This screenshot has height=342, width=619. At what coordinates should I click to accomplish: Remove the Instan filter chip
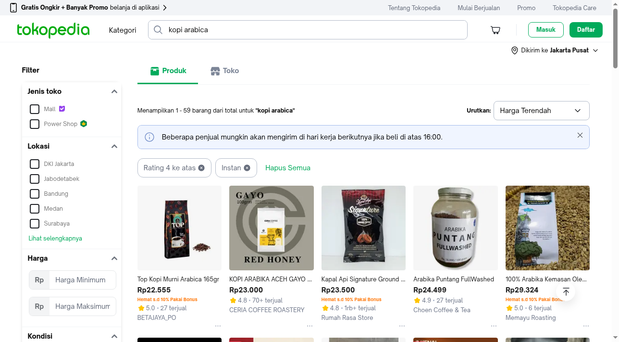click(x=247, y=168)
